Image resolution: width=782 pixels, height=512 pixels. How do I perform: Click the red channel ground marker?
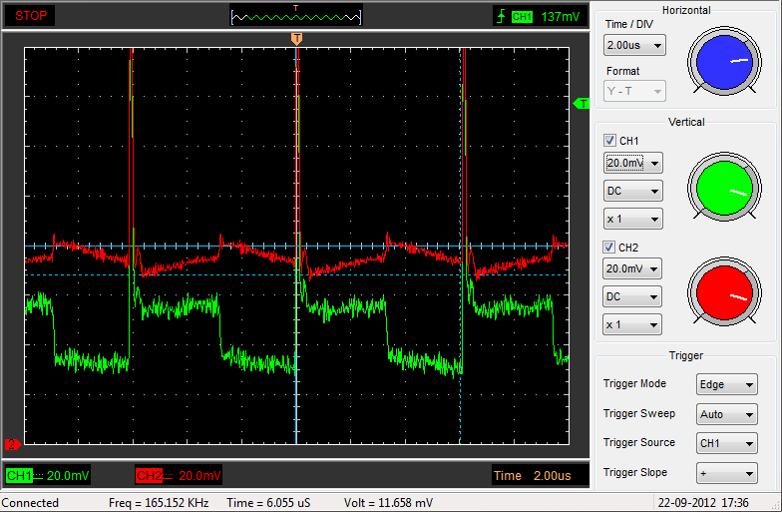13,444
